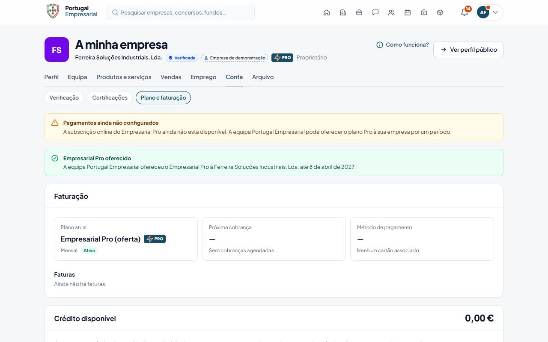Click the Crédito disponível heading
Image resolution: width=548 pixels, height=342 pixels.
(x=85, y=318)
